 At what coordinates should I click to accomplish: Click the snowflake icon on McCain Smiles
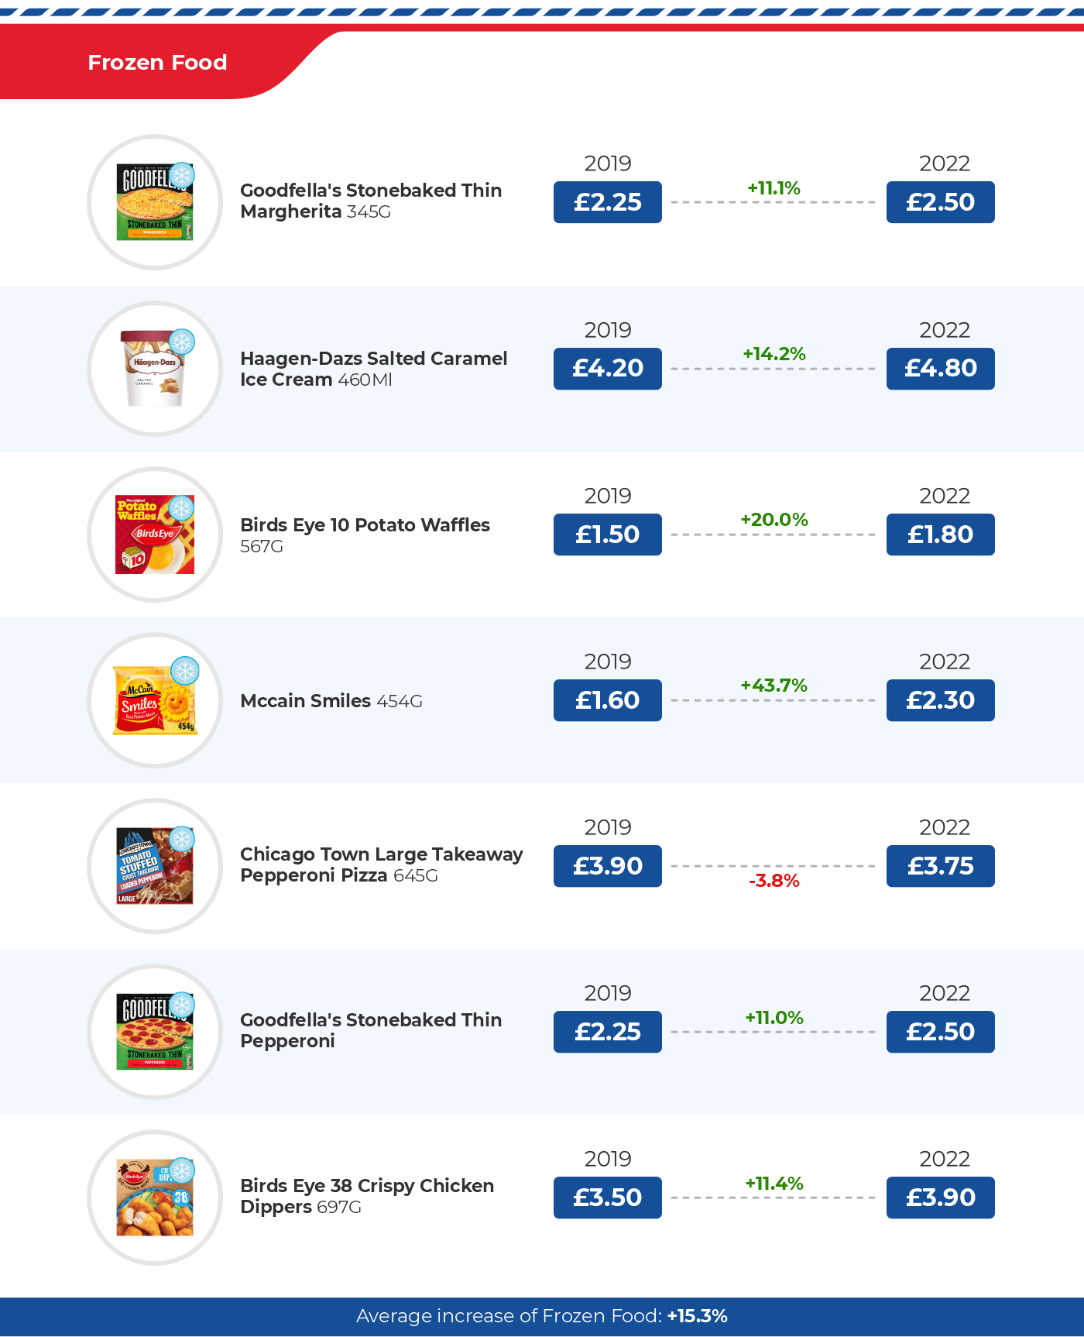(184, 671)
